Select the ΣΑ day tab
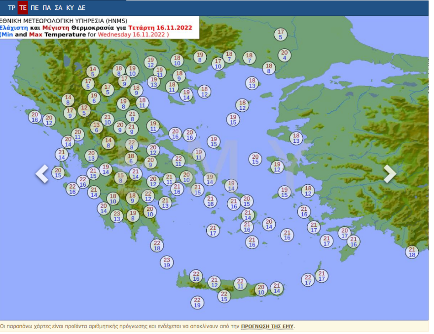Screen dimensions: 434x334 pyautogui.click(x=58, y=8)
